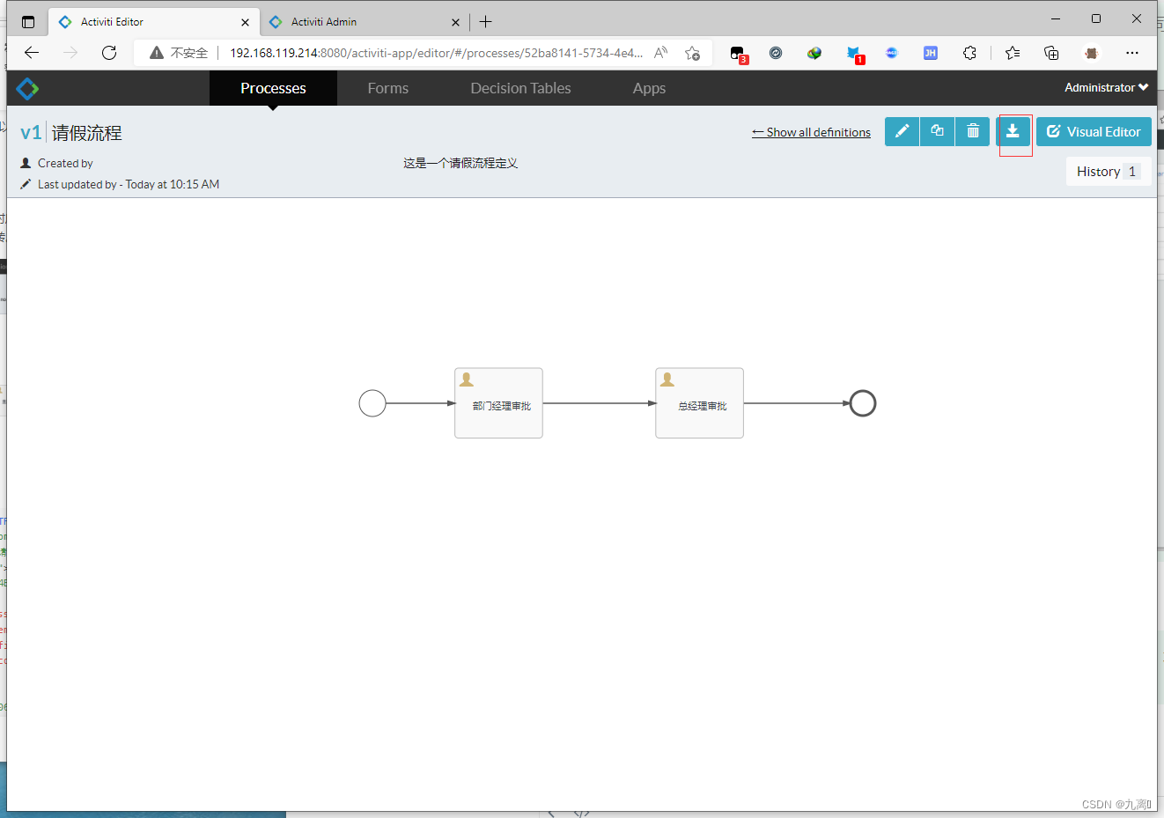Screen dimensions: 1164x818
Task: Click the 这是一个请假流程定义 description text
Action: tap(460, 163)
